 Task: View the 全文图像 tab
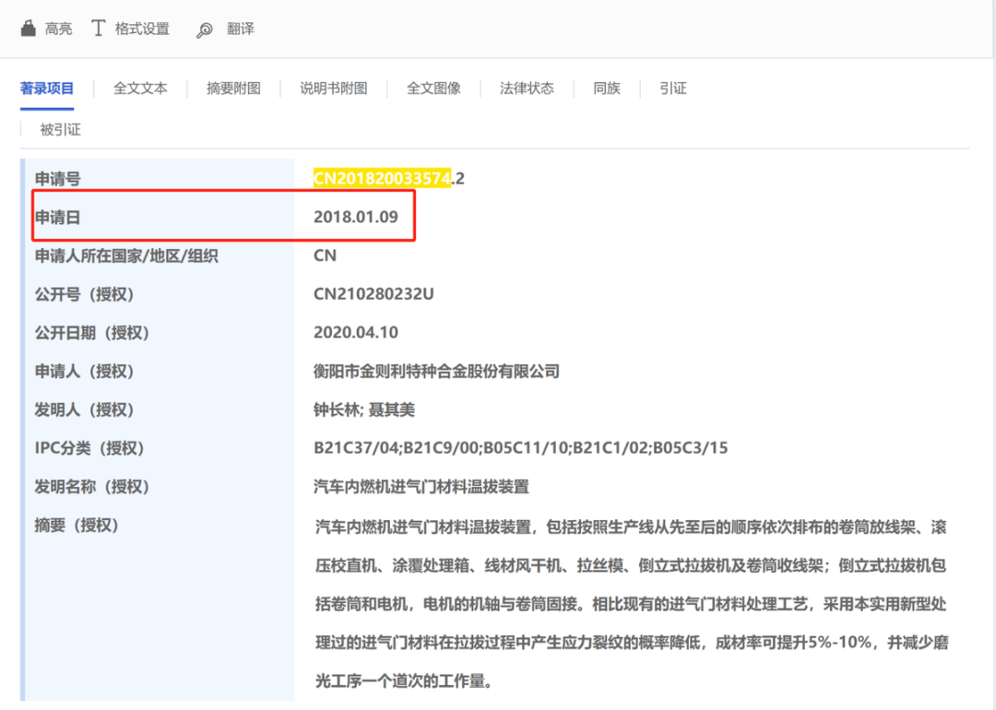tap(433, 89)
